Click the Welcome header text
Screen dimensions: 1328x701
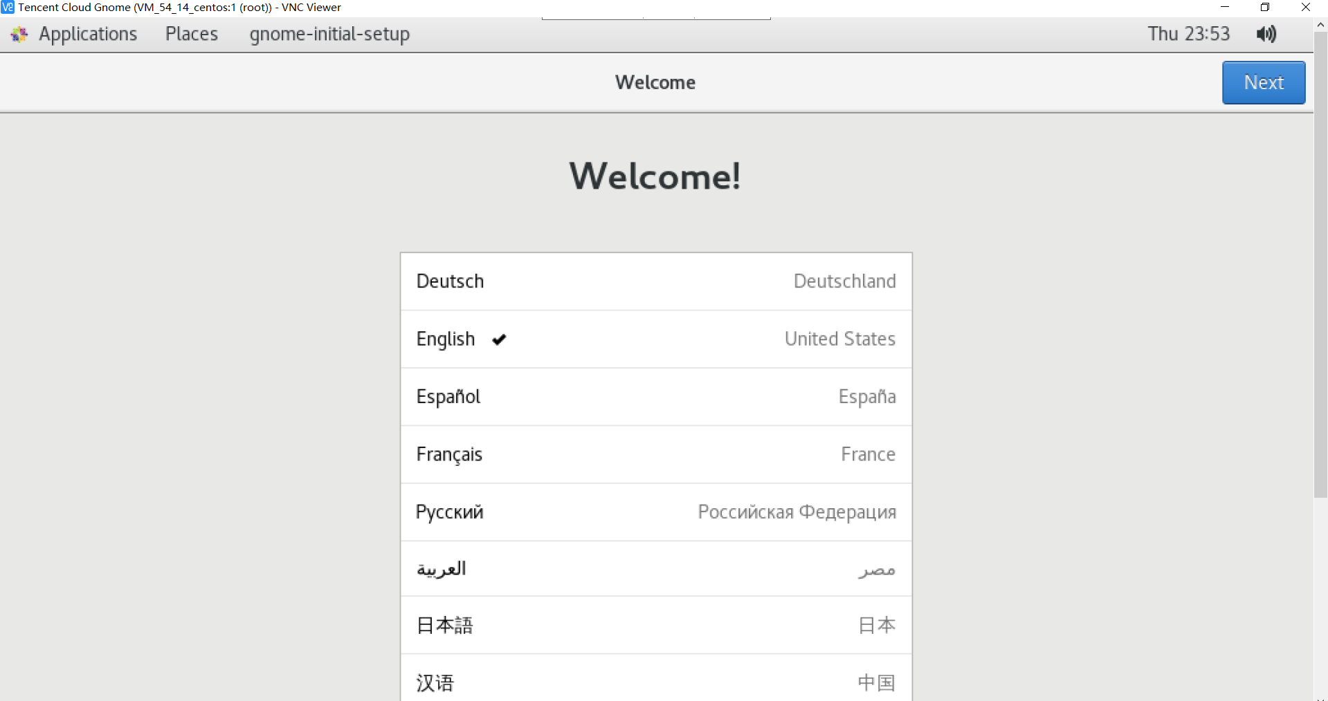(x=655, y=82)
